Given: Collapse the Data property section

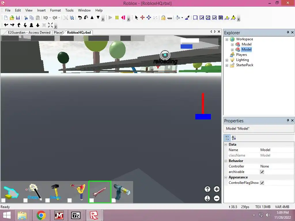Looking at the screenshot, I should click(226, 144).
